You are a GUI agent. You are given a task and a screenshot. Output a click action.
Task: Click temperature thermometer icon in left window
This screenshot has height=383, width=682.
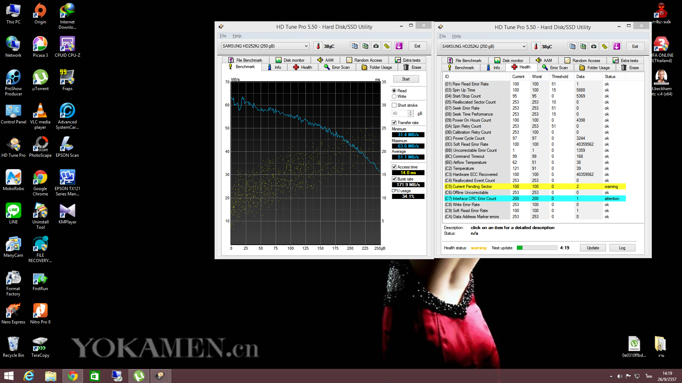[x=318, y=46]
